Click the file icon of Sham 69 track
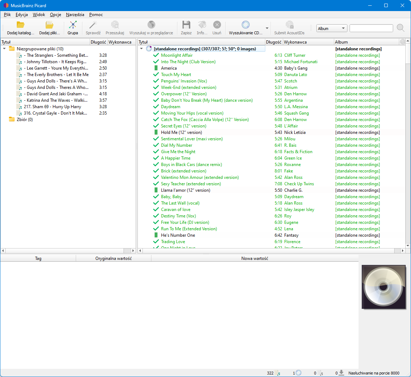411x377 pixels. point(19,107)
